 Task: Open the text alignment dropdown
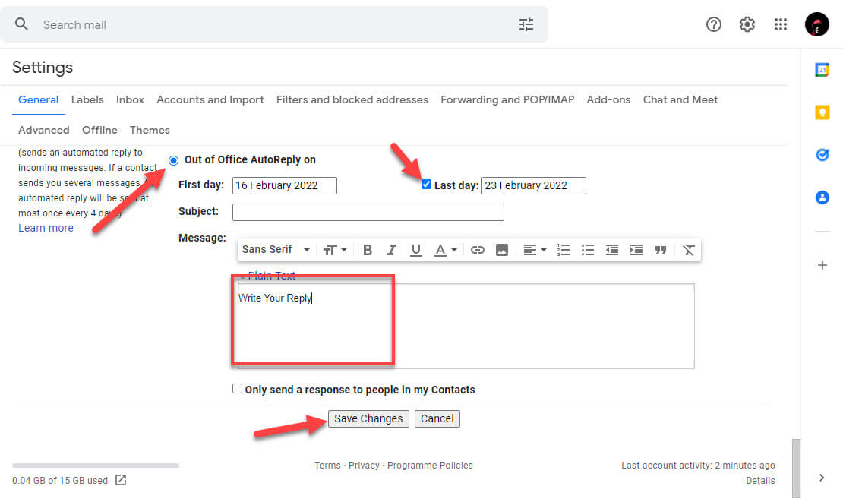tap(535, 250)
